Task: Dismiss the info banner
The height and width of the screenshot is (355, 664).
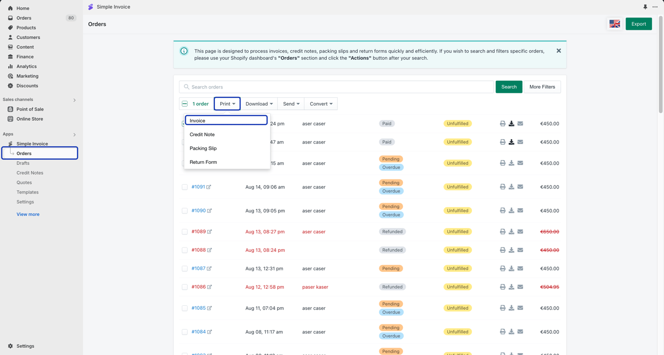Action: pyautogui.click(x=559, y=51)
